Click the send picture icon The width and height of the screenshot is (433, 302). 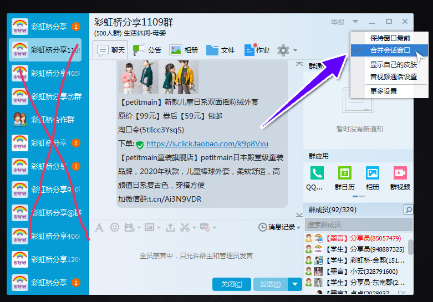coord(149,227)
